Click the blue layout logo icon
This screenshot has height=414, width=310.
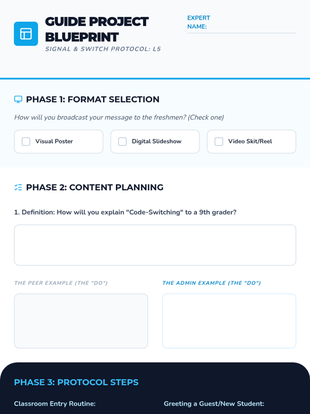(x=26, y=34)
